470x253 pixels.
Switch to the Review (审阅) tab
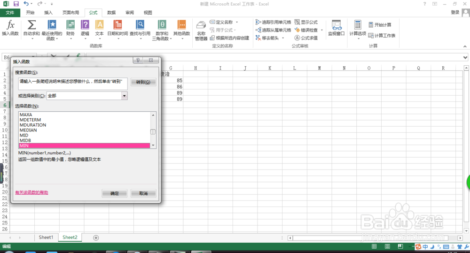point(130,13)
